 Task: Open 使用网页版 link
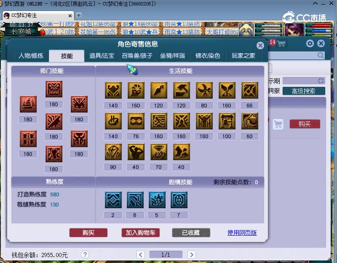click(242, 233)
